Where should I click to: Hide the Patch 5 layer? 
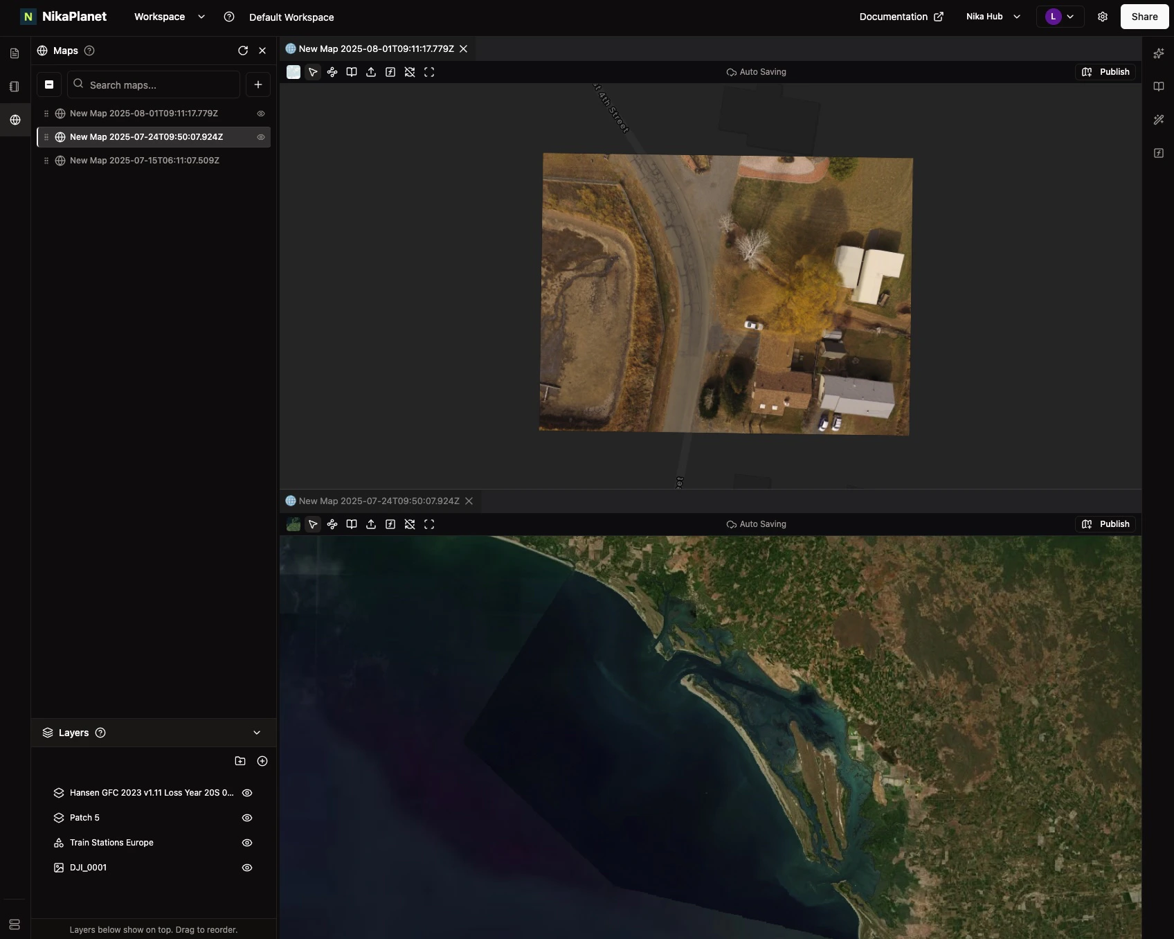[247, 817]
